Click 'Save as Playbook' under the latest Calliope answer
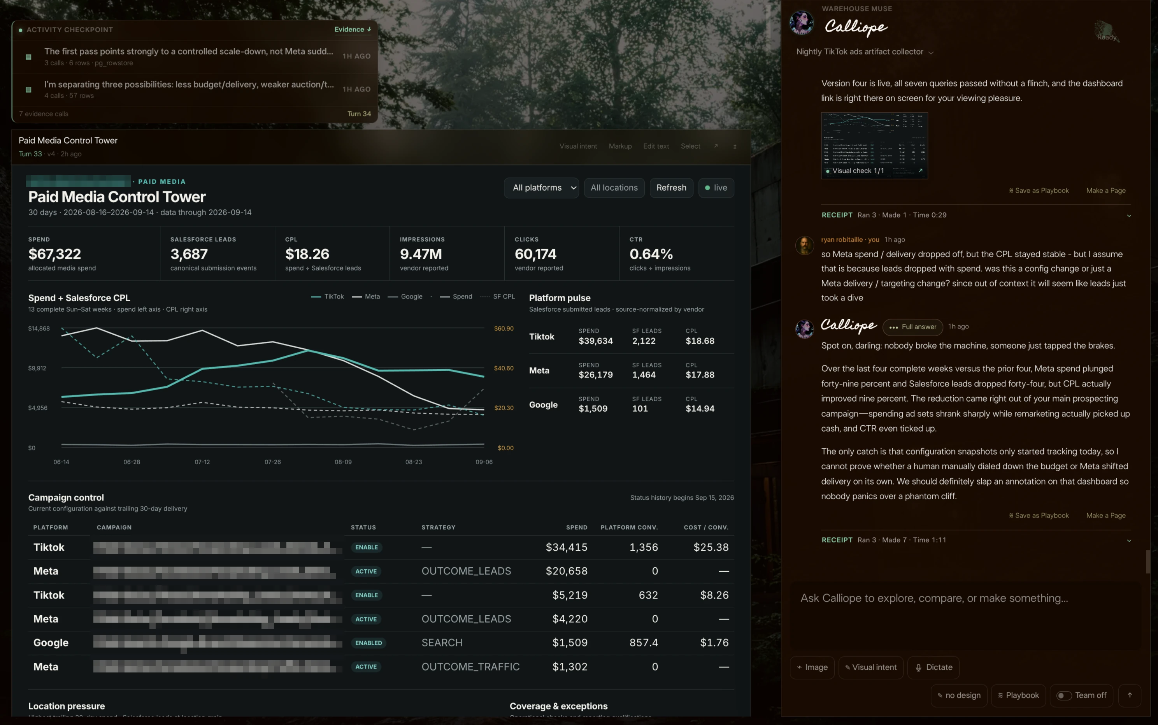1158x725 pixels. tap(1039, 516)
